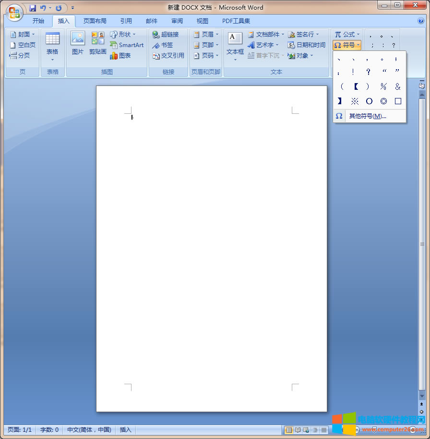The height and width of the screenshot is (439, 430).
Task: Open customize quick access toolbar arrow
Action: (x=72, y=8)
